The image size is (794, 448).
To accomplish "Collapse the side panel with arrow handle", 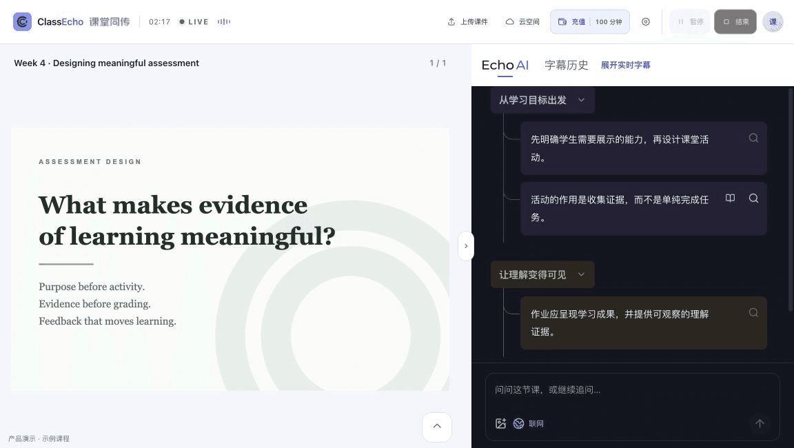I will 466,246.
